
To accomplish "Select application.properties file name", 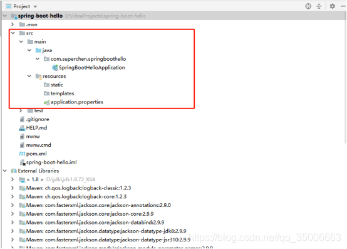I will (x=77, y=102).
